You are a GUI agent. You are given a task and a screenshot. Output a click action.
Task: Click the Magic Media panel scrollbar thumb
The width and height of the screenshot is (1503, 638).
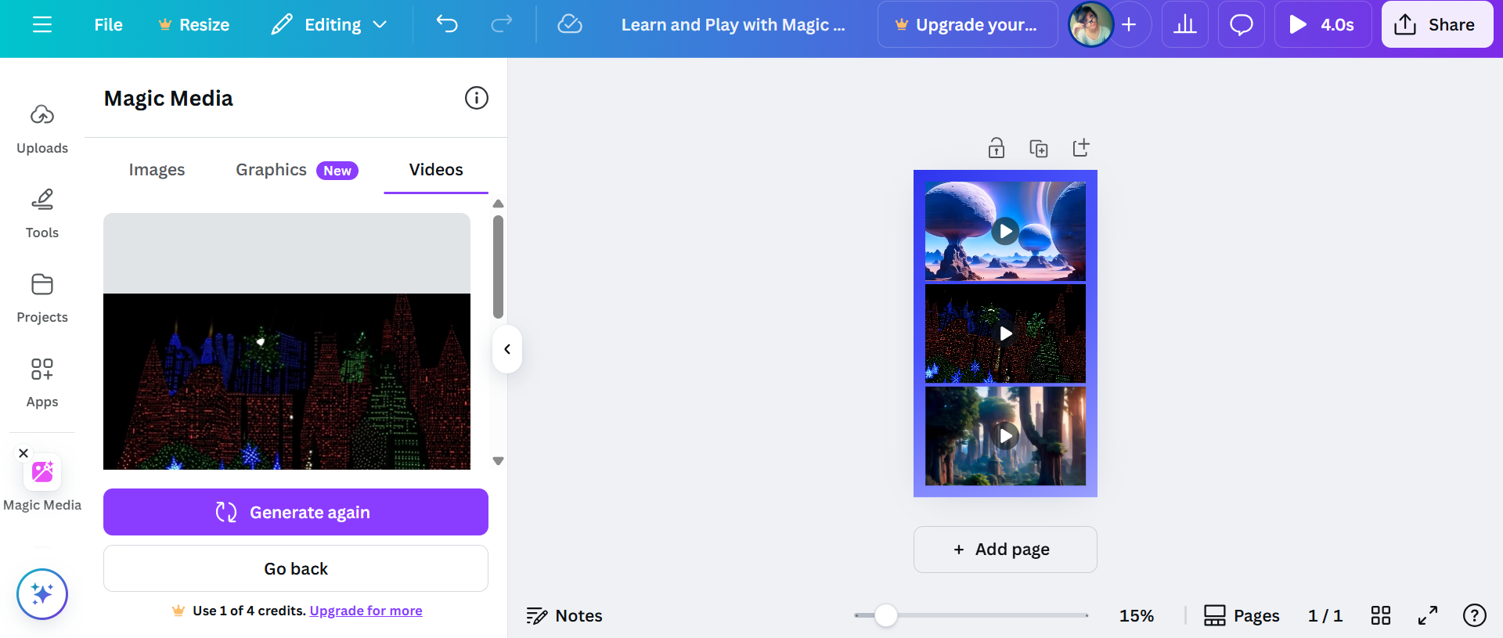498,267
